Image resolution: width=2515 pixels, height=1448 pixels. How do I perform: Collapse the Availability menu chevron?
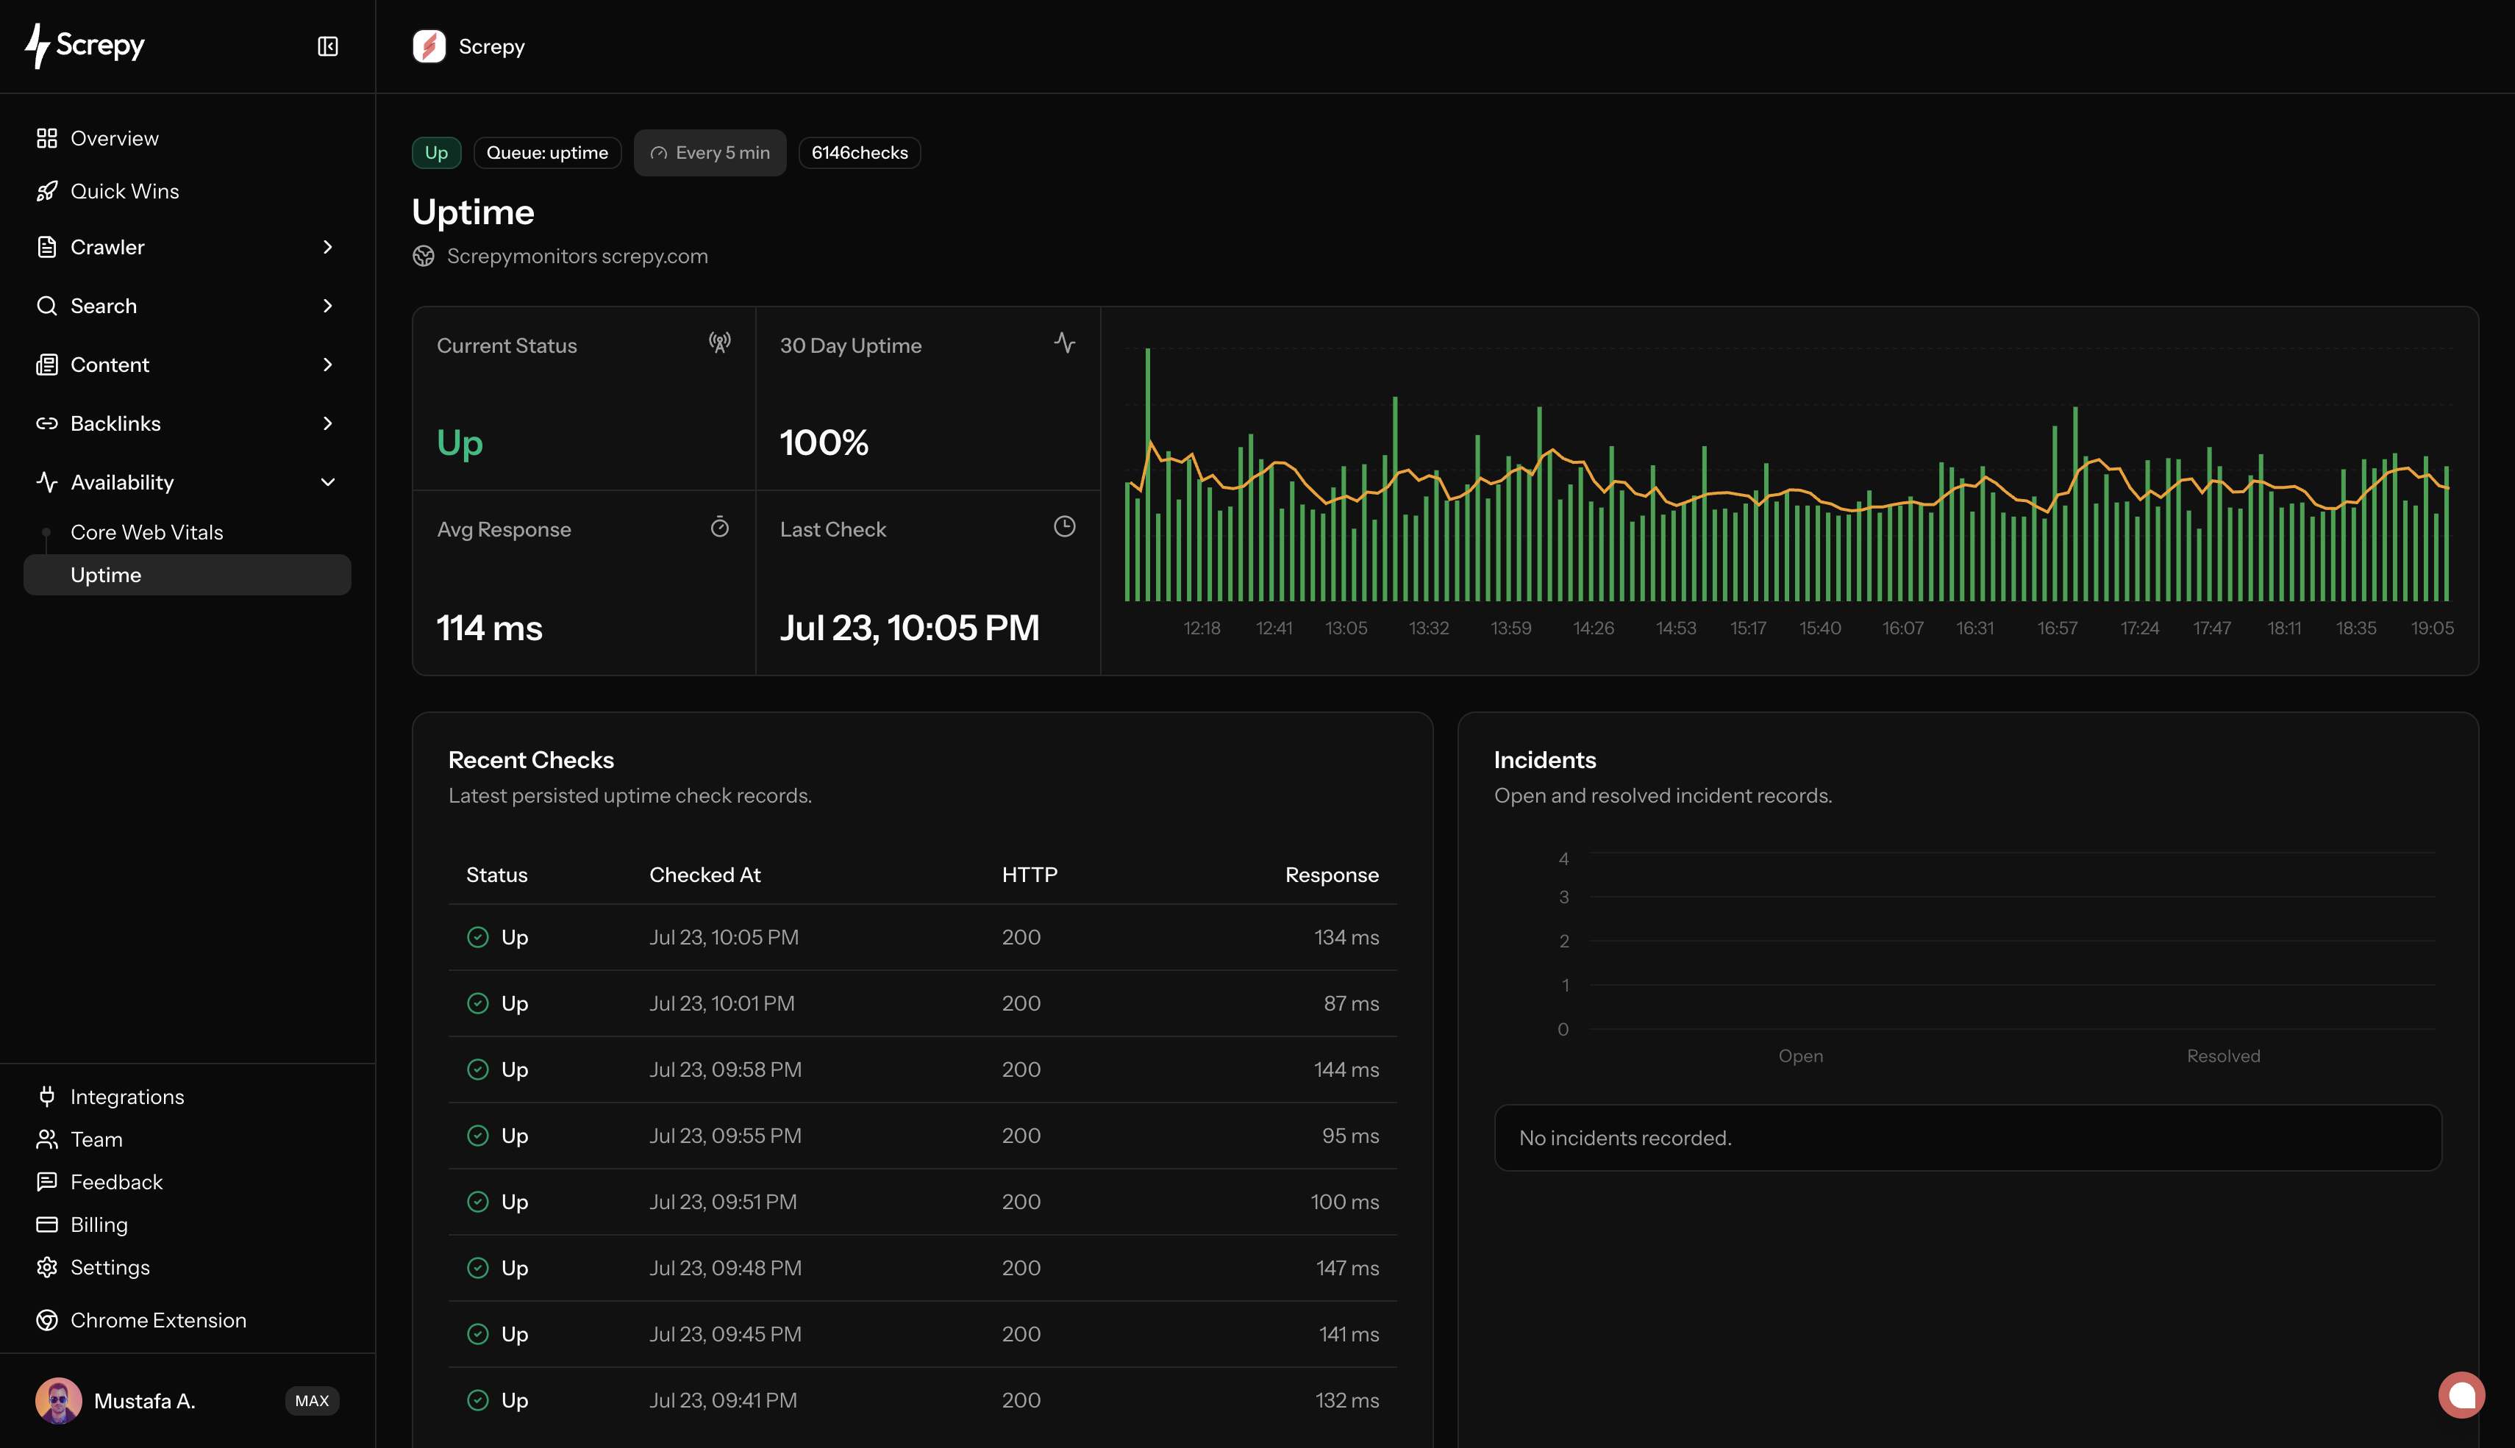(x=327, y=481)
